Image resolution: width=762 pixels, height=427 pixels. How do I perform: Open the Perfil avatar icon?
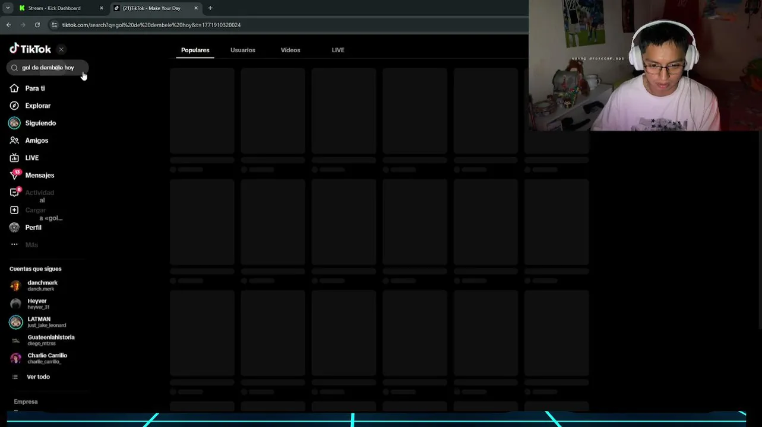click(x=14, y=227)
